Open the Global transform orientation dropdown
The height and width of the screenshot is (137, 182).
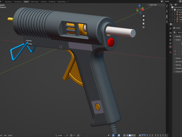(60, 135)
